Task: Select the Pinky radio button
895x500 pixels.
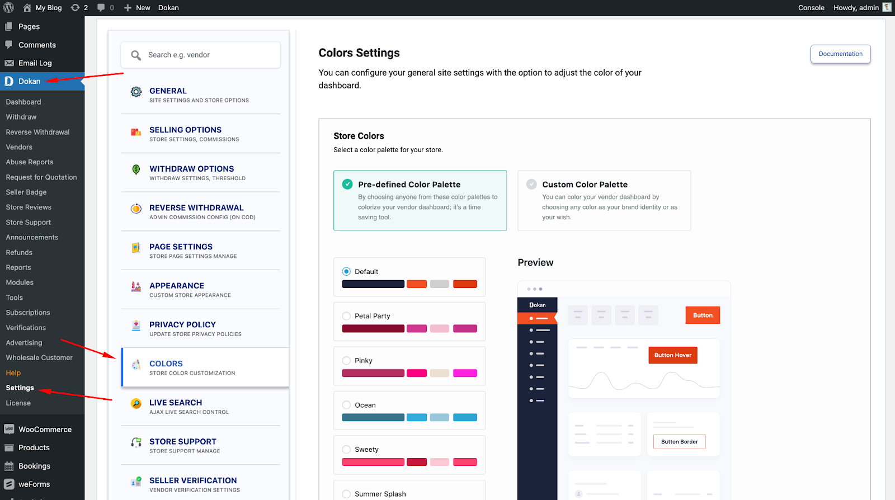Action: point(346,360)
